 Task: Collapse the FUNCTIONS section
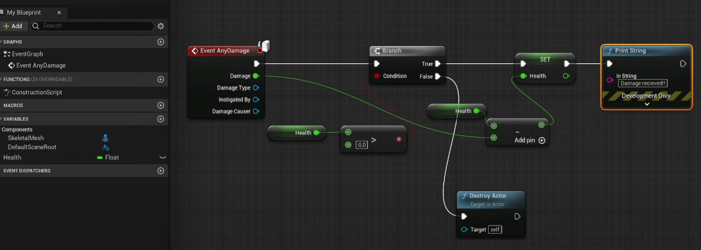pyautogui.click(x=1, y=79)
